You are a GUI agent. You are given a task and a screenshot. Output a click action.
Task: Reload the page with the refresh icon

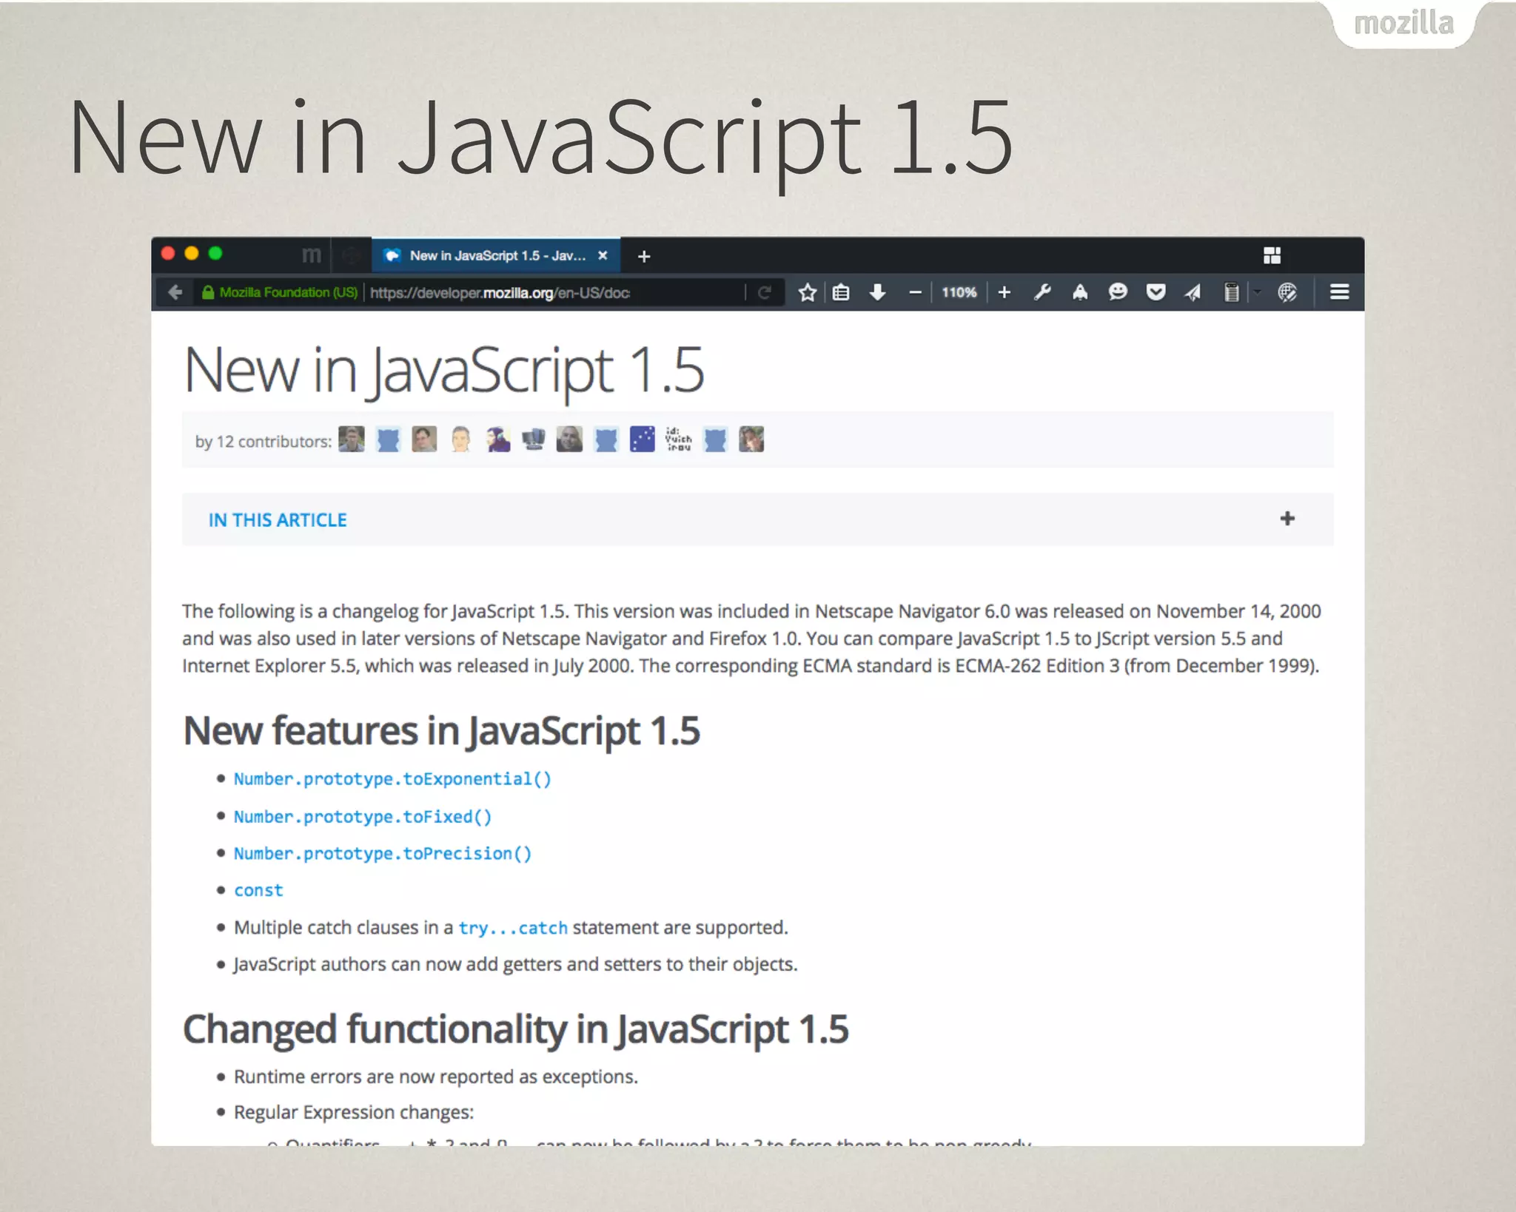pyautogui.click(x=765, y=292)
